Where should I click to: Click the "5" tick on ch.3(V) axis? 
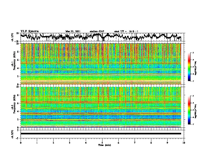point(18,130)
